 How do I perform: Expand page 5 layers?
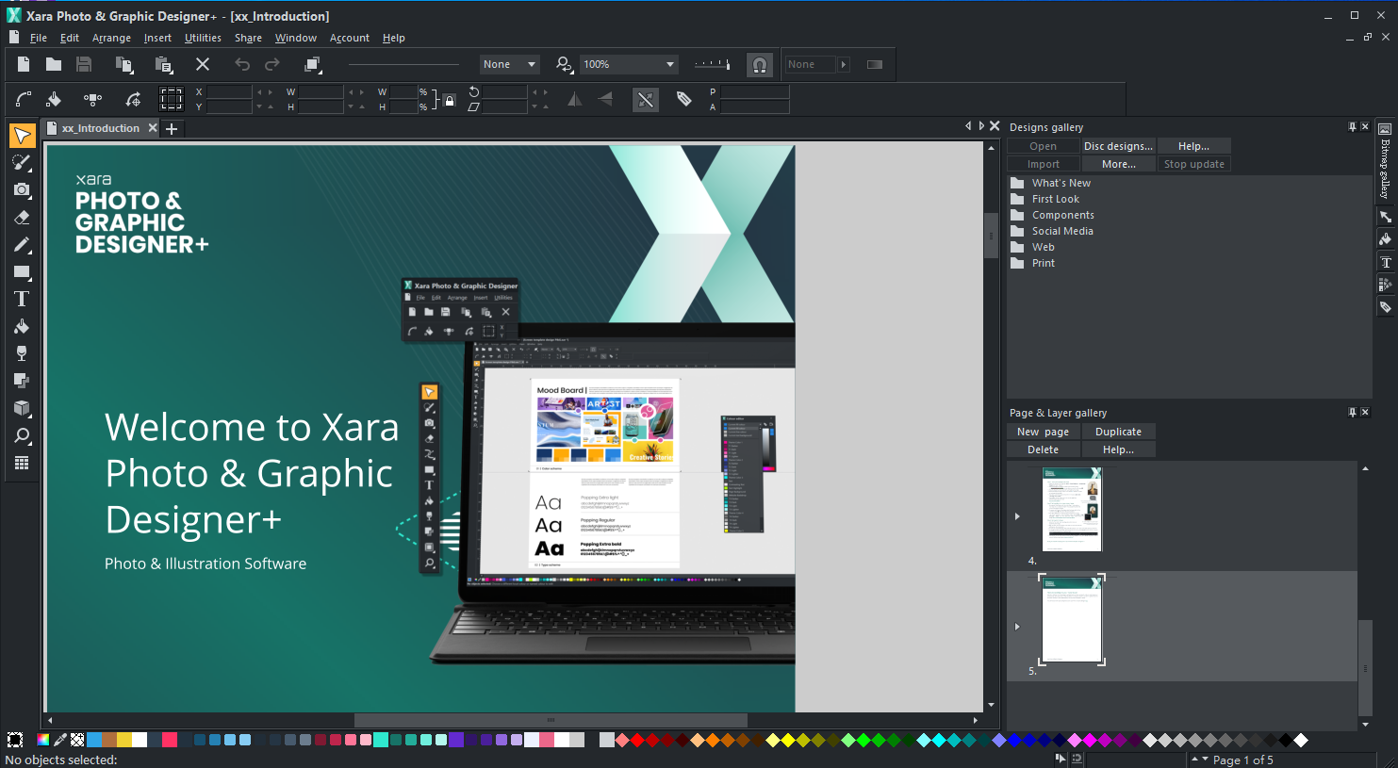click(x=1017, y=626)
